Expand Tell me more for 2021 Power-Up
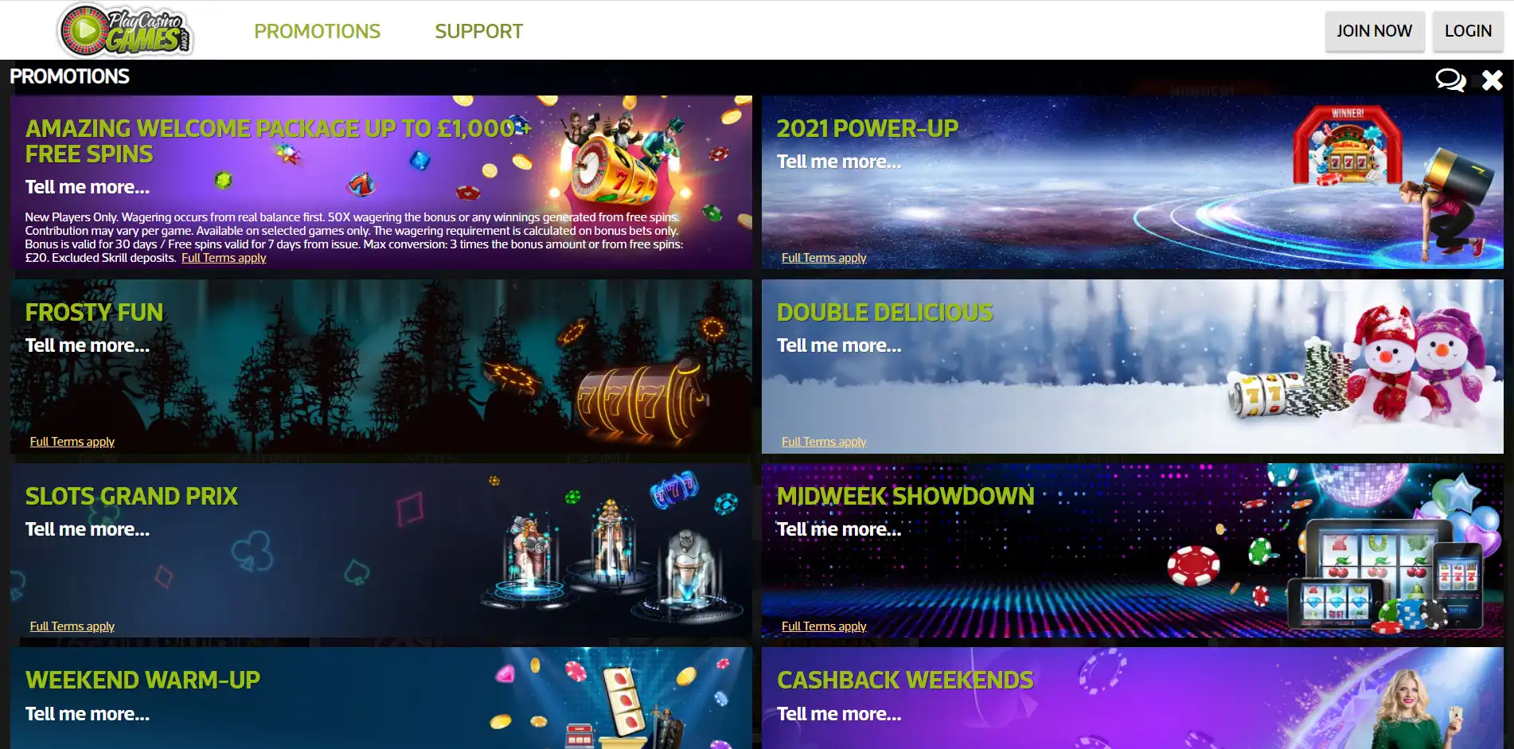Viewport: 1514px width, 749px height. (839, 162)
